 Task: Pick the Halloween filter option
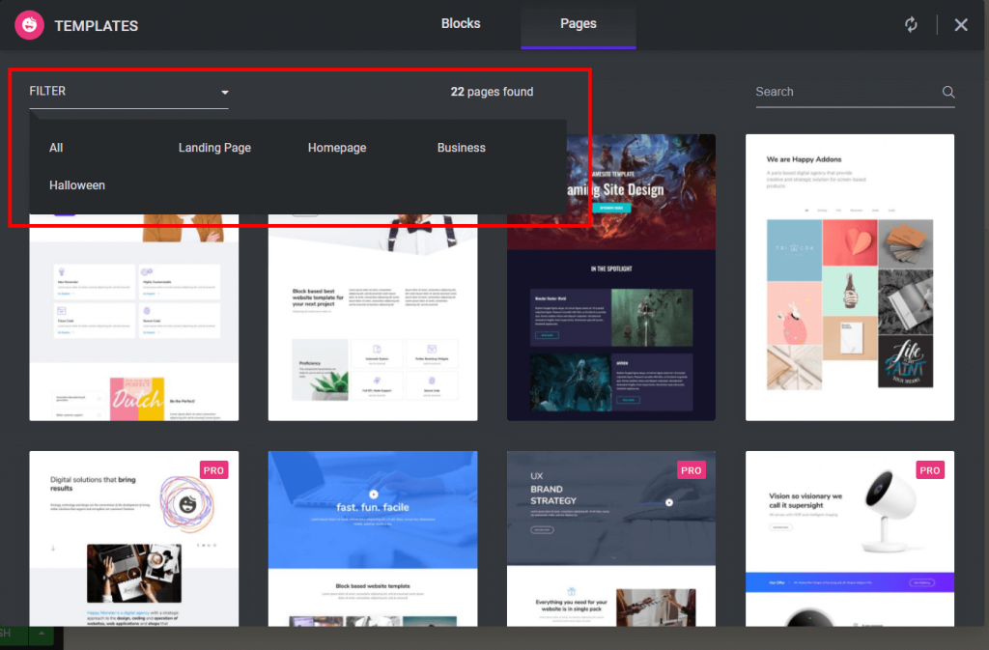point(77,185)
